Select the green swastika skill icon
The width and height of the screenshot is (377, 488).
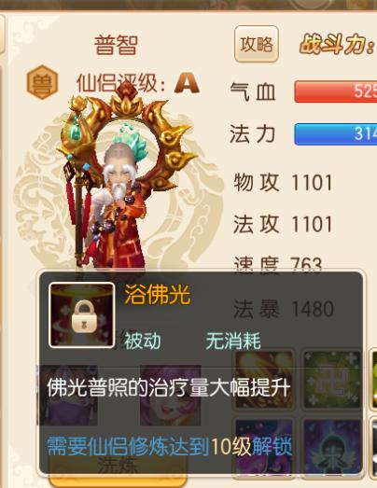[x=332, y=379]
